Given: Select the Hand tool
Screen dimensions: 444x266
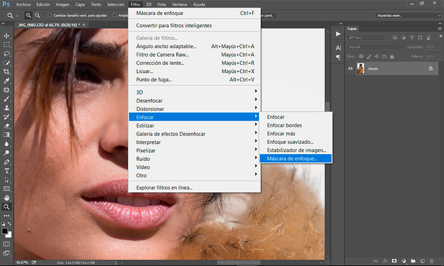Looking at the screenshot, I should click(7, 198).
